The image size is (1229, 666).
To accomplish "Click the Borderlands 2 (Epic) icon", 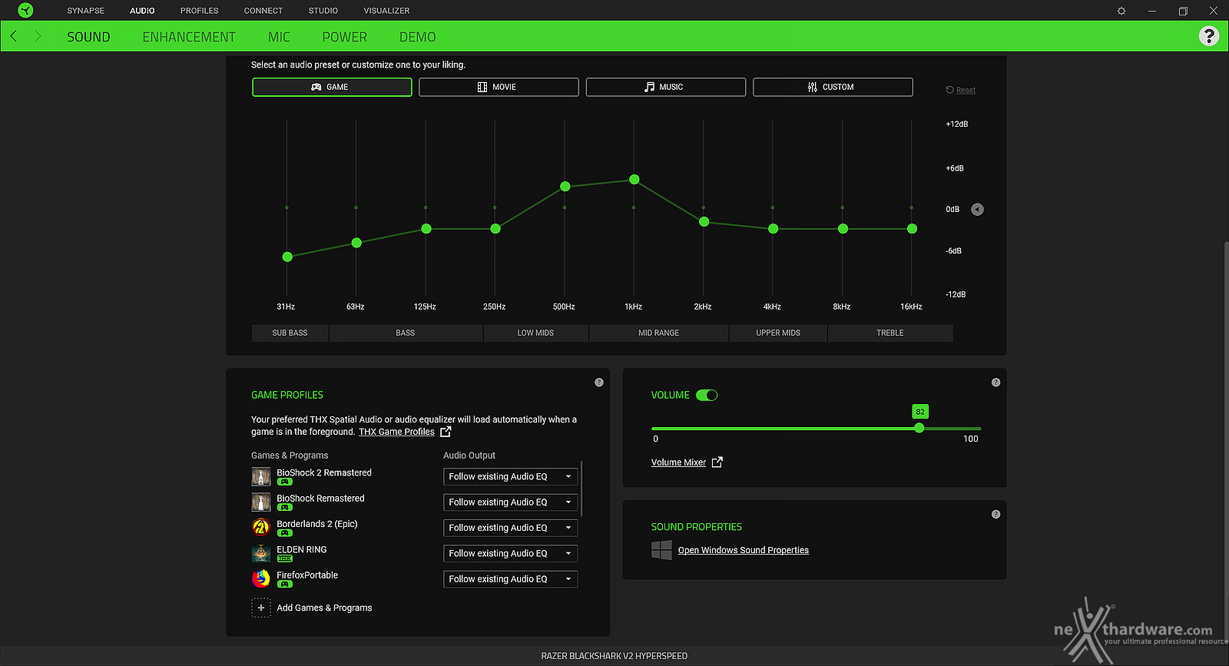I will coord(261,527).
